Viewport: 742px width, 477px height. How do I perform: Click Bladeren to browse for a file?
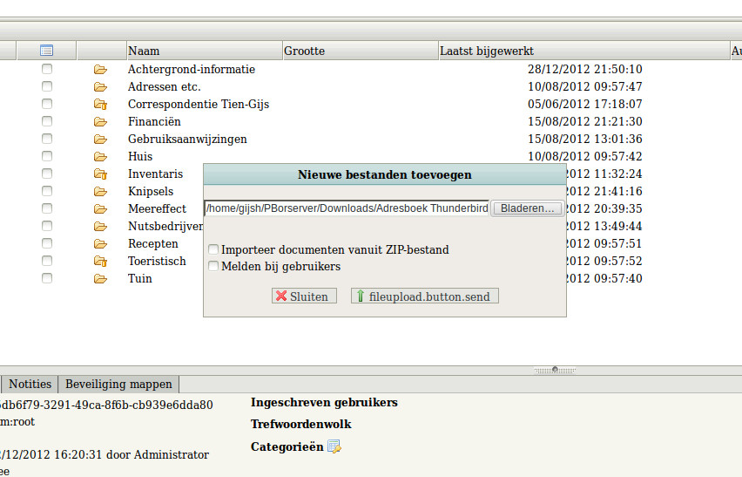pyautogui.click(x=527, y=208)
